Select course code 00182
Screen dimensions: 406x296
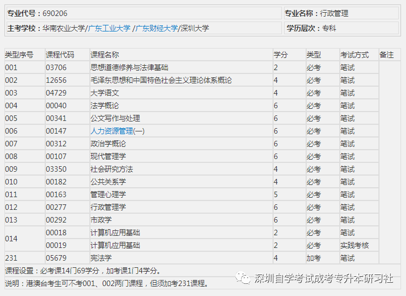pos(56,182)
